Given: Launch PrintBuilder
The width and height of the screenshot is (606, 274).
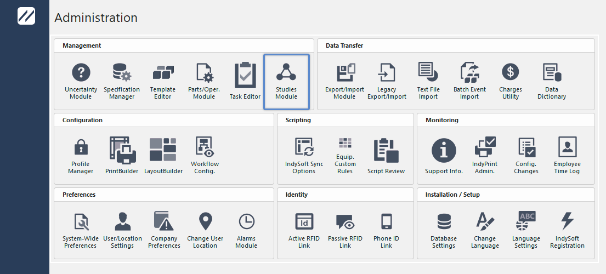Looking at the screenshot, I should click(x=122, y=156).
